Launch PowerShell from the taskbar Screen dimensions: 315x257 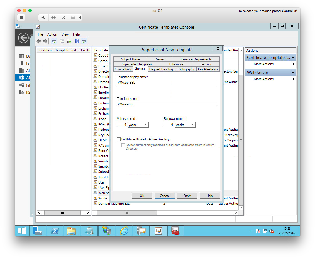pos(55,231)
